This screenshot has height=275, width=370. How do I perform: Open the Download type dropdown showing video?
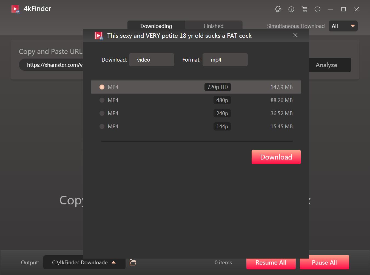152,60
